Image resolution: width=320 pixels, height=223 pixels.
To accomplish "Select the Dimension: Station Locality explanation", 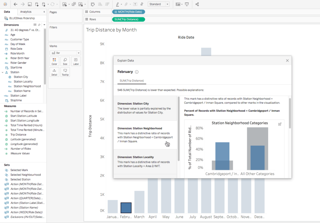I will (x=145, y=162).
